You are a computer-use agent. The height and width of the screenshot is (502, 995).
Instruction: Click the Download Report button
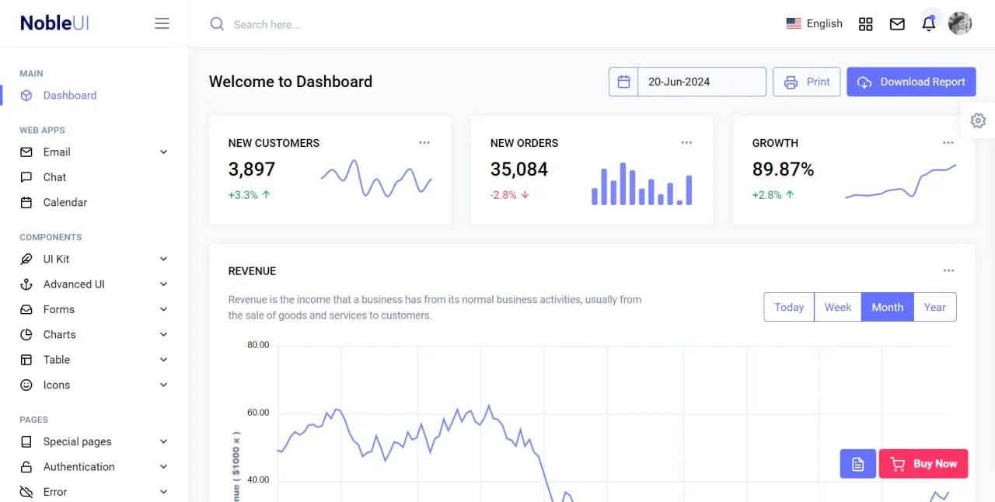coord(911,82)
